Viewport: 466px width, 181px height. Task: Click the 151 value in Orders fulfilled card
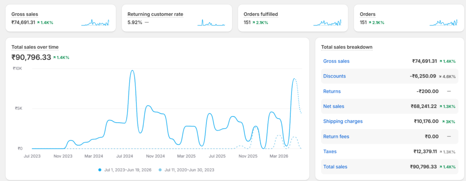[247, 22]
